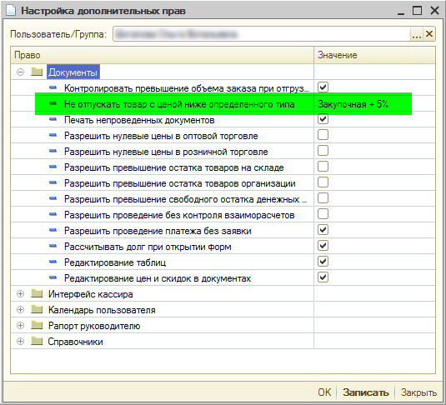Click the Право column header

(162, 55)
